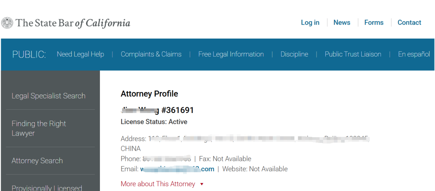Open Finding the Right Lawyer sidebar link
The image size is (435, 191).
tap(39, 128)
